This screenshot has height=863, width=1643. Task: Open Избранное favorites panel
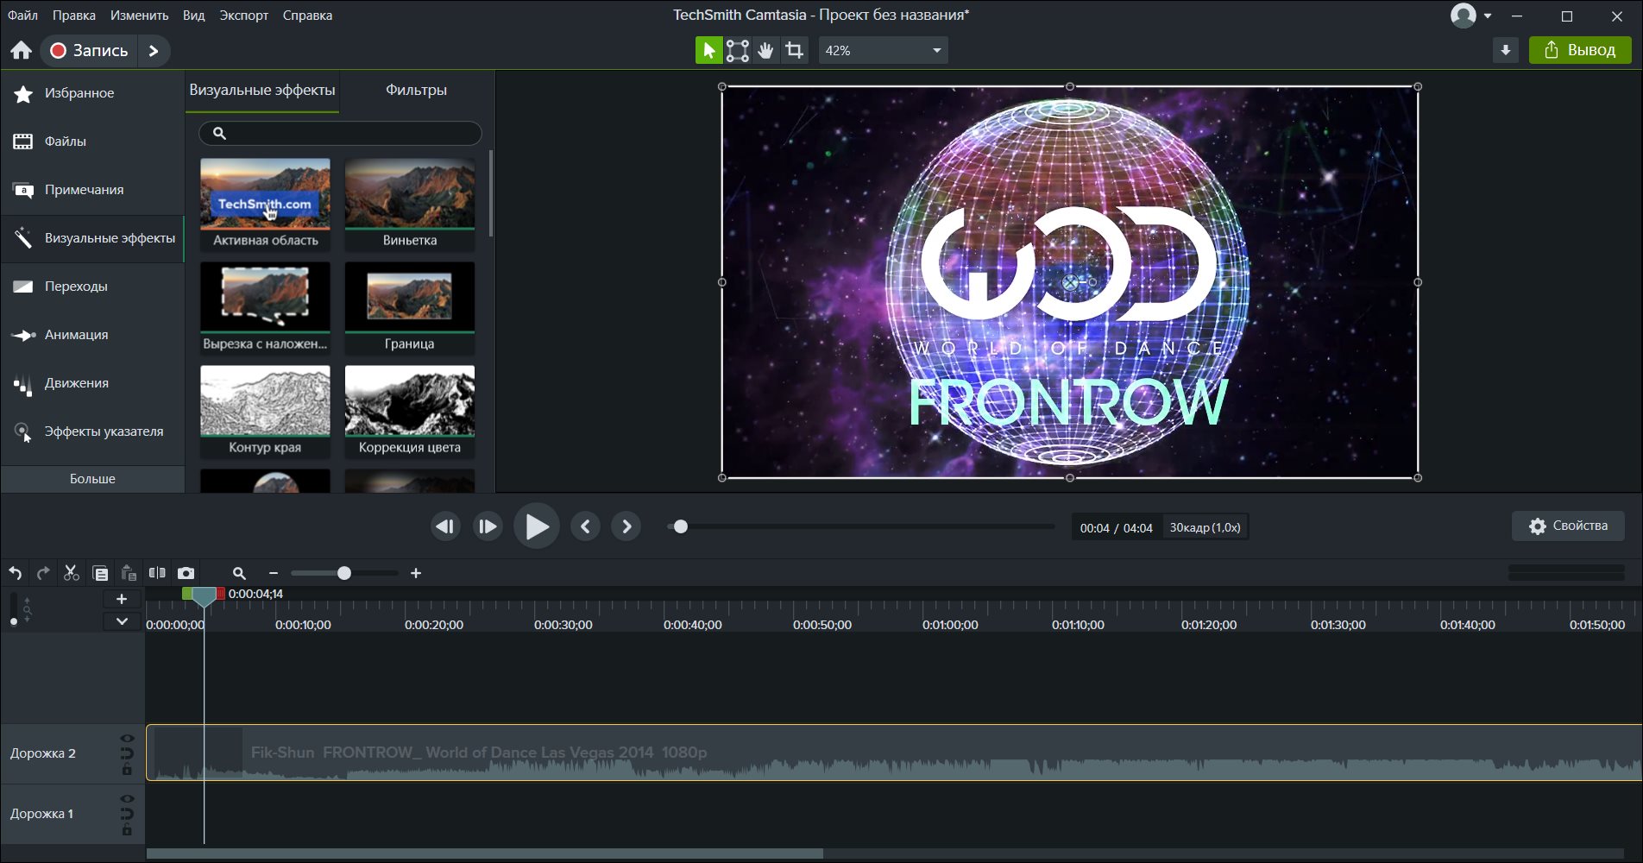pyautogui.click(x=92, y=93)
